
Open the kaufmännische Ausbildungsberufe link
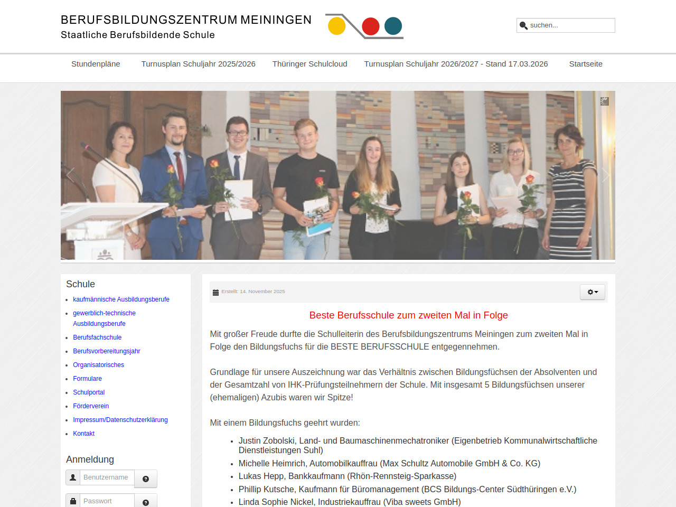(121, 299)
